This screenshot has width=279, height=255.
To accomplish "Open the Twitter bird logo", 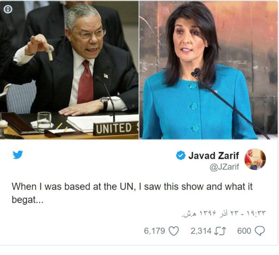I will [18, 154].
